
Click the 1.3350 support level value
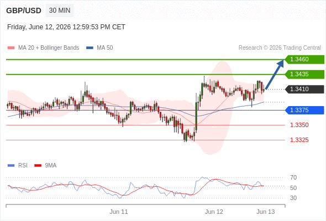tap(299, 125)
